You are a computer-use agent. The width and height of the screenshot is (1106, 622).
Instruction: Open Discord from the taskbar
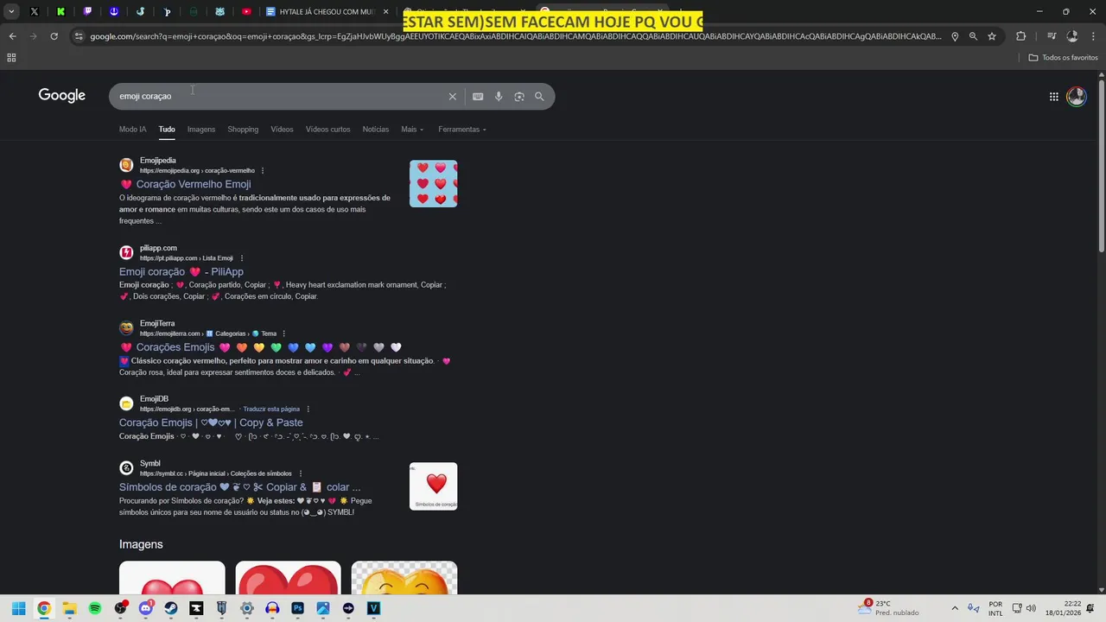click(x=145, y=608)
